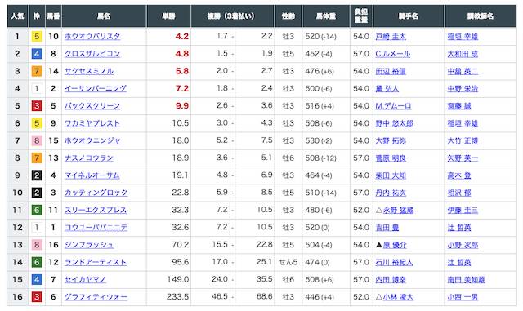Open jockey C.ルメール profile
523x311 pixels.
pos(392,54)
